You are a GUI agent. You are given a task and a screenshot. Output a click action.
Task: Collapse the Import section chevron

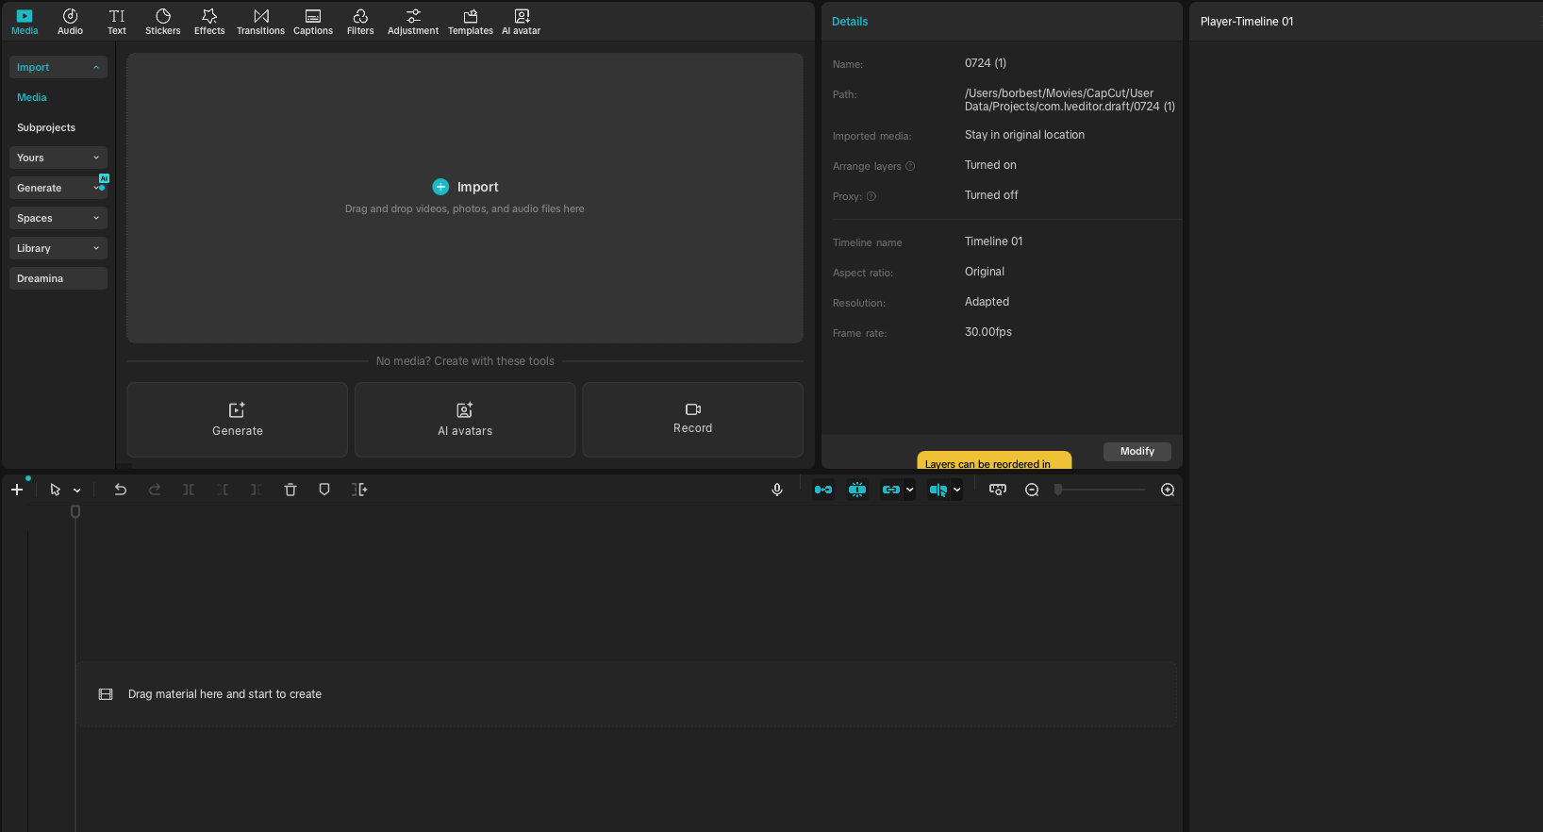point(96,67)
